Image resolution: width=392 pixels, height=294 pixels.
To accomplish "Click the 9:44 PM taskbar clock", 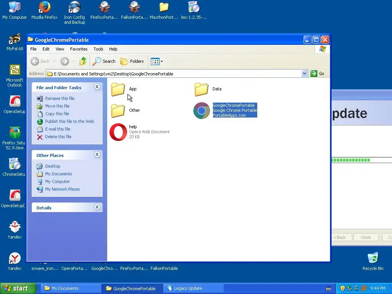I will pos(377,289).
